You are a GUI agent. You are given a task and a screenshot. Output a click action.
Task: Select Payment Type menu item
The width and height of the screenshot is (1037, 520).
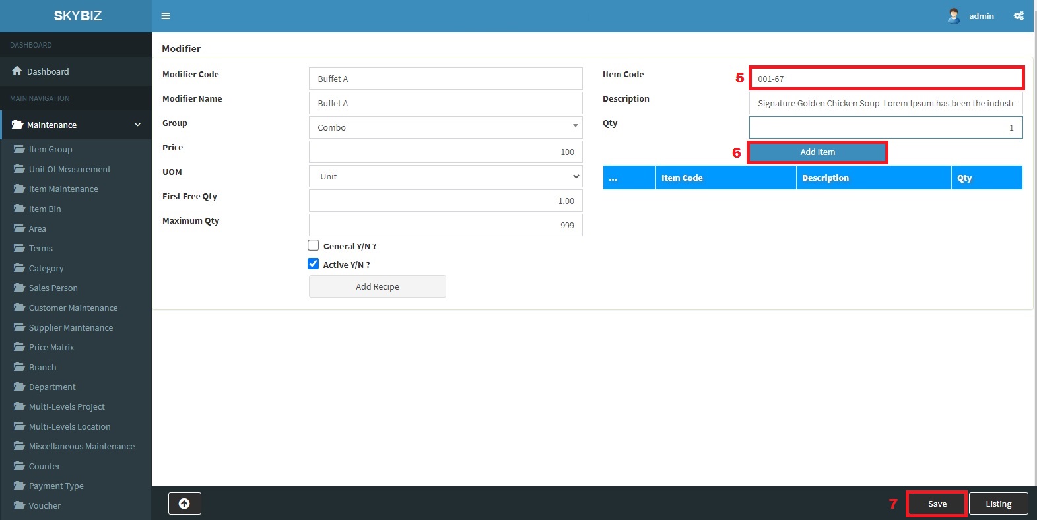[56, 486]
